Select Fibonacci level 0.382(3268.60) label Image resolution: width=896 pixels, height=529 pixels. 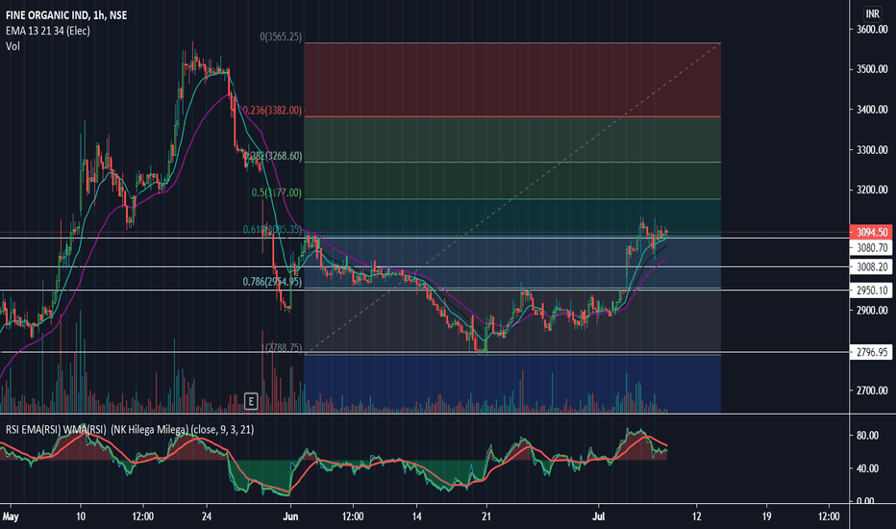pyautogui.click(x=273, y=156)
